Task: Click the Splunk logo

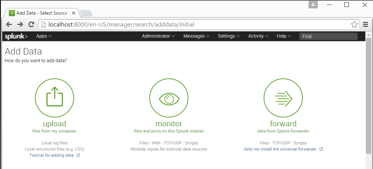Action: click(x=16, y=36)
